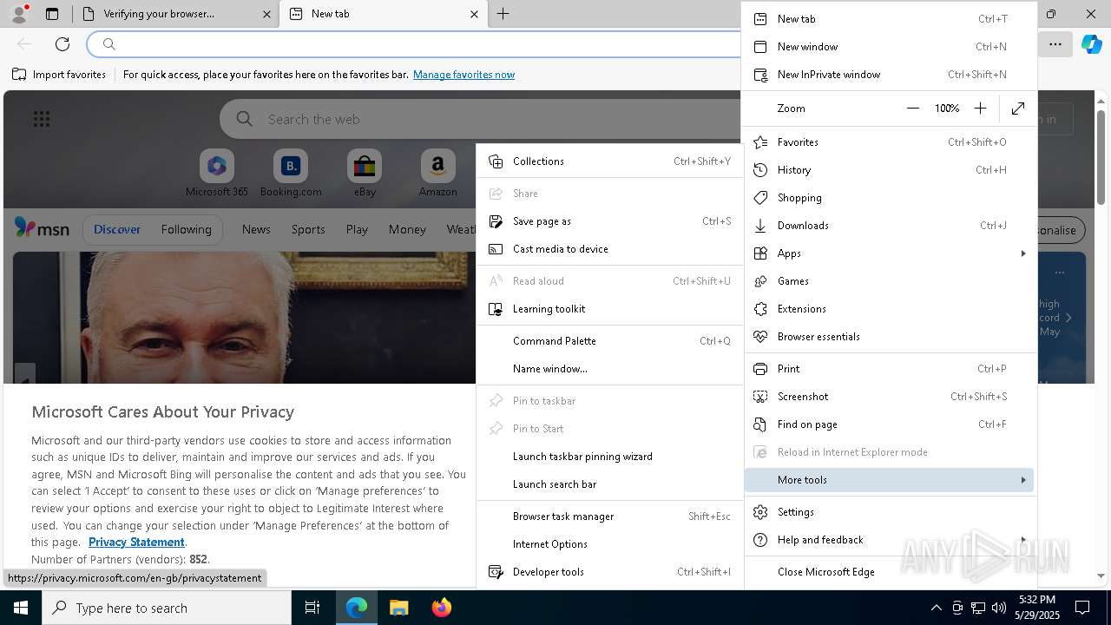Choose Name window... option
Image resolution: width=1111 pixels, height=625 pixels.
point(610,369)
